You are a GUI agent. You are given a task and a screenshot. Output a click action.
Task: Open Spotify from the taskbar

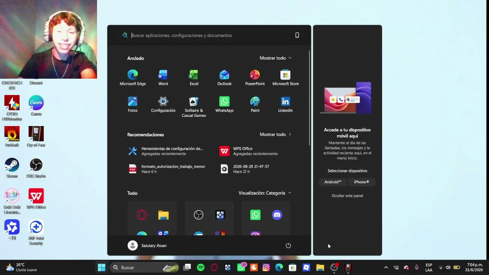[201, 267]
